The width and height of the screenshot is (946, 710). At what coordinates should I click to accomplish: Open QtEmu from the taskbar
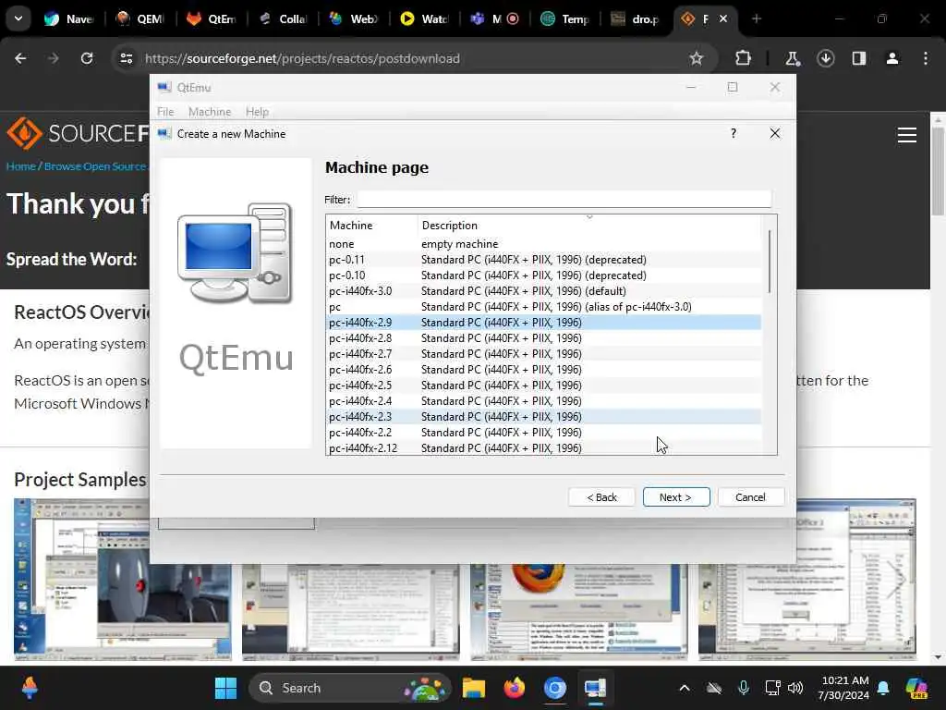595,688
